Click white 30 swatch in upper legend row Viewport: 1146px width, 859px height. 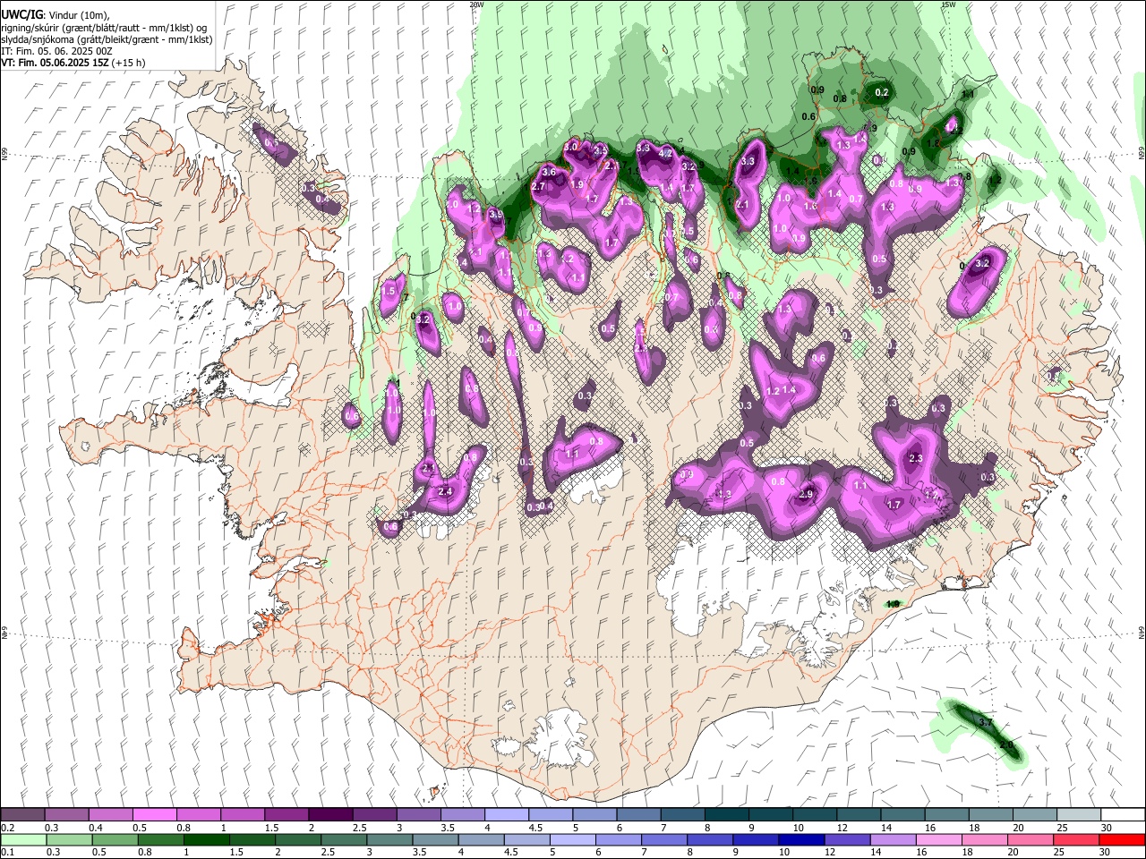click(x=1123, y=815)
